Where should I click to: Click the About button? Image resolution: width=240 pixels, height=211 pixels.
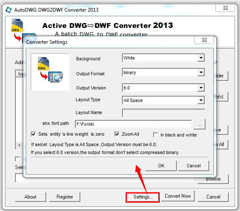tap(30, 197)
